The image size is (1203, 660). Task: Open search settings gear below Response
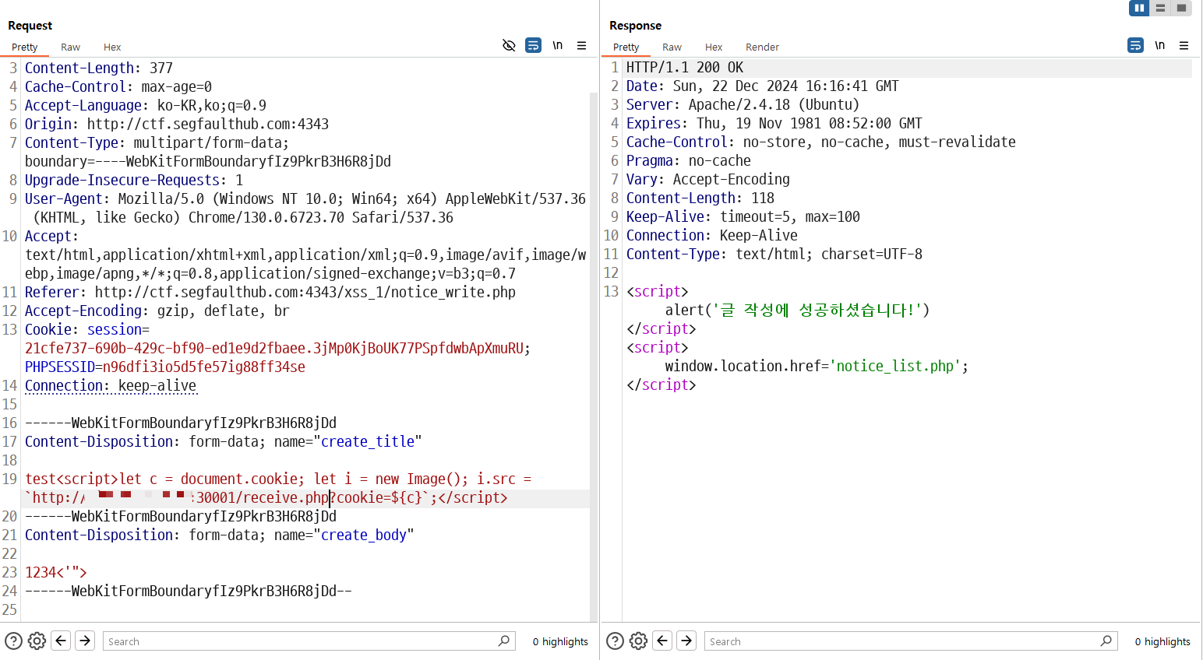pos(638,641)
